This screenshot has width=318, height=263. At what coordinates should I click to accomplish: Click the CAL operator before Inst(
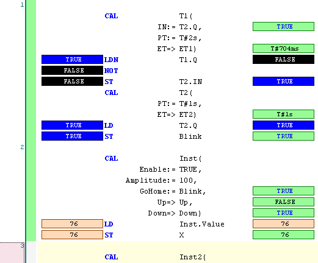pyautogui.click(x=111, y=158)
